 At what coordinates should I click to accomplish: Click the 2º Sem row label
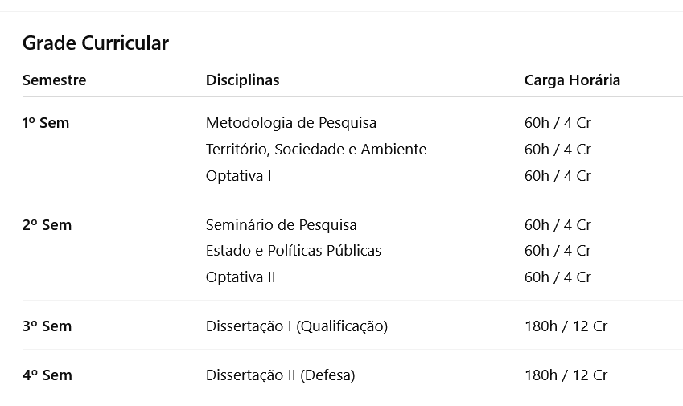point(47,225)
